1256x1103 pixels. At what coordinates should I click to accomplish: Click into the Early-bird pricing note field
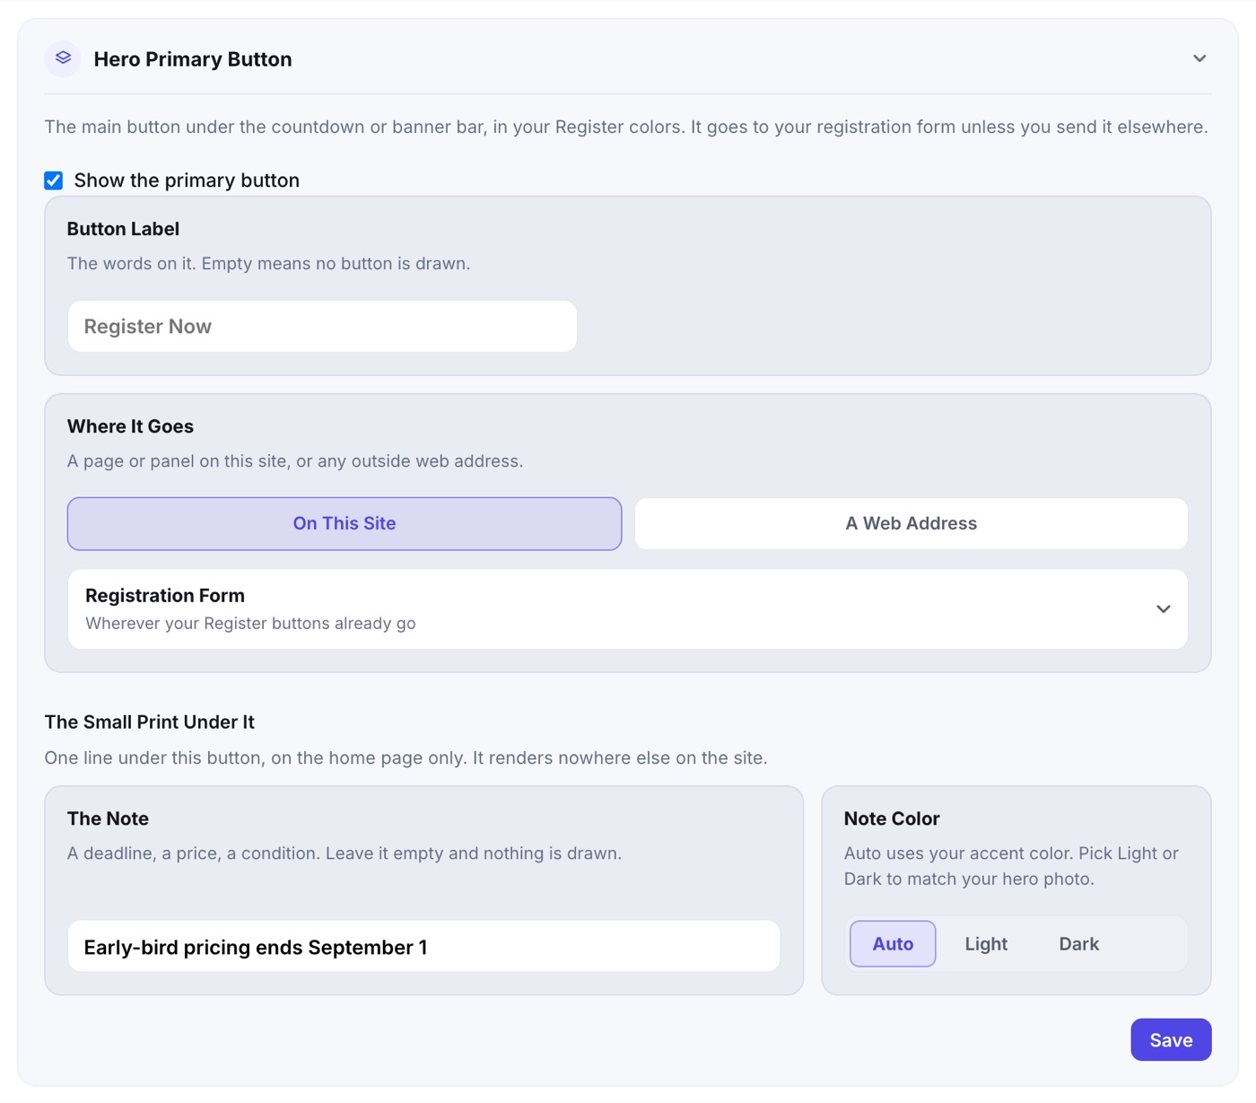(424, 947)
